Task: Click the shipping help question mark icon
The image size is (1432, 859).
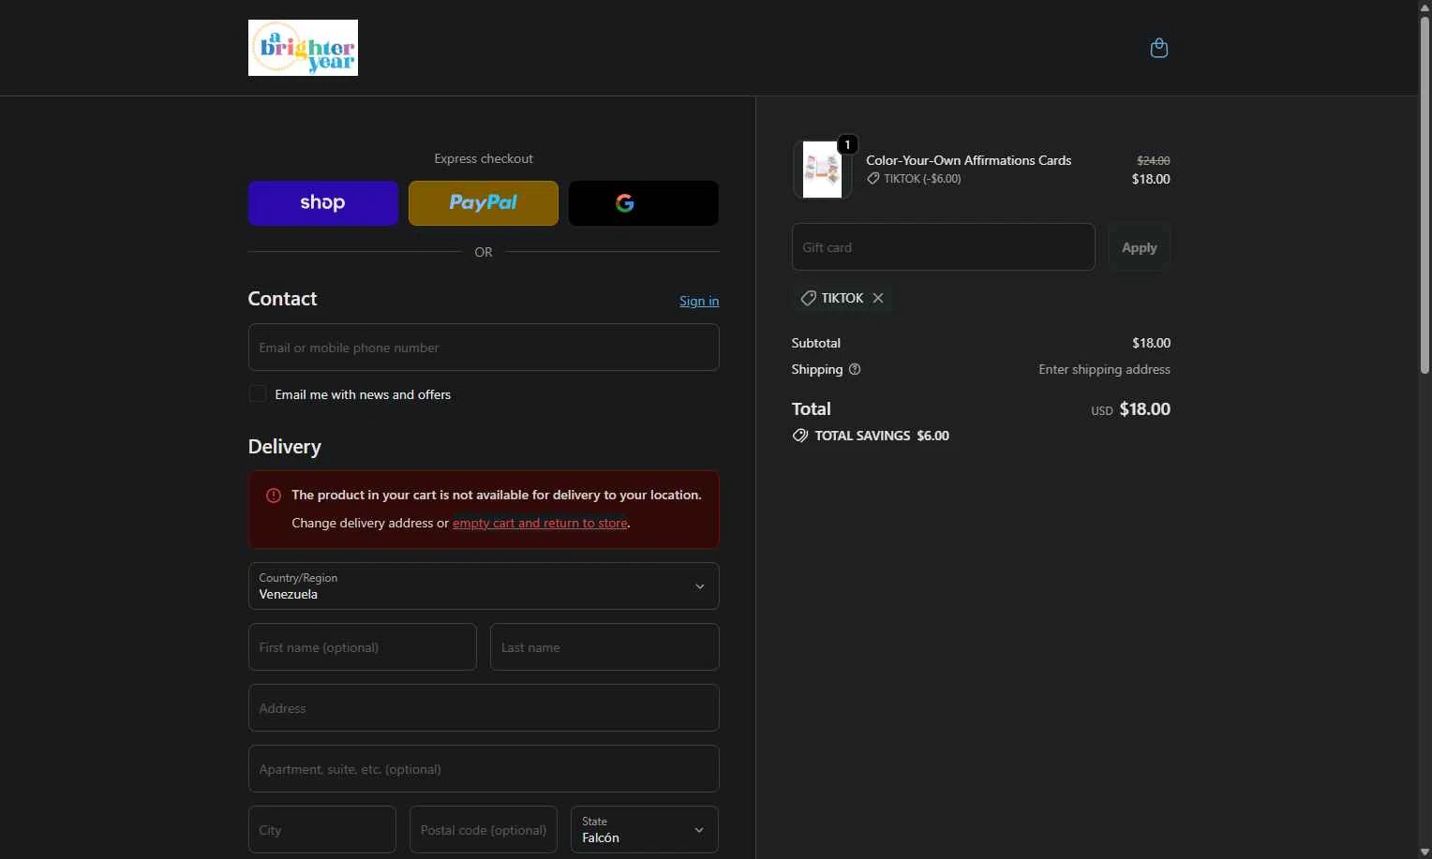Action: [x=855, y=369]
